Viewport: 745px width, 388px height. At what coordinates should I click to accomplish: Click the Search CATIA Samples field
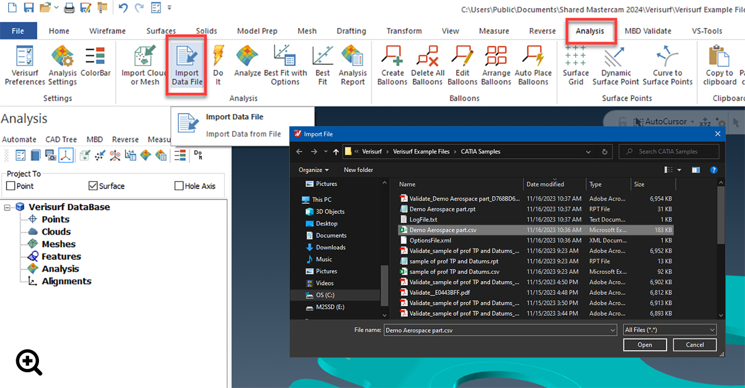669,152
